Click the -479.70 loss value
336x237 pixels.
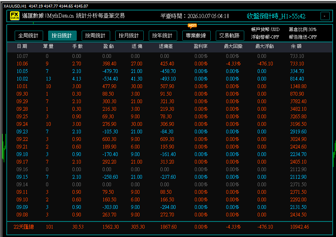click(110, 71)
